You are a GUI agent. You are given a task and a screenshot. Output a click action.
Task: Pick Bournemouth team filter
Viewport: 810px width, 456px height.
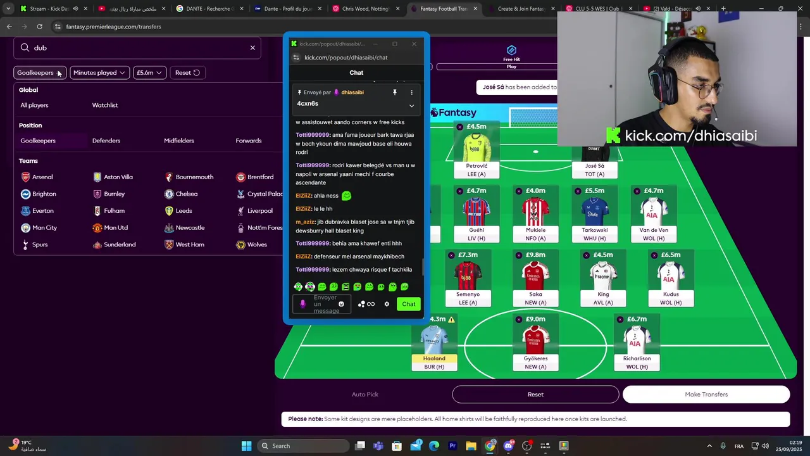pos(189,177)
